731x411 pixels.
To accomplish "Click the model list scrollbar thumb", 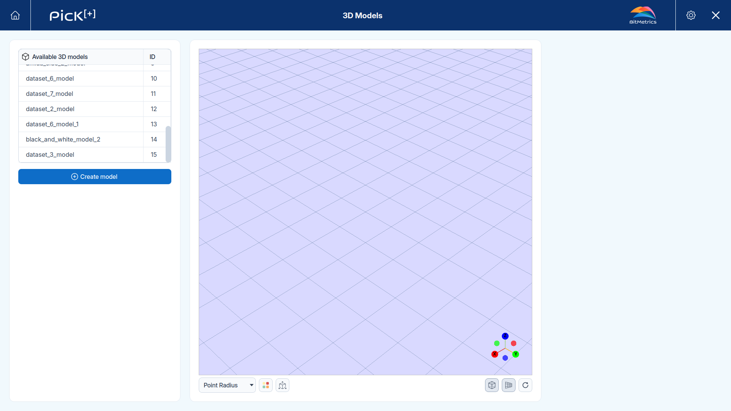I will coord(168,144).
